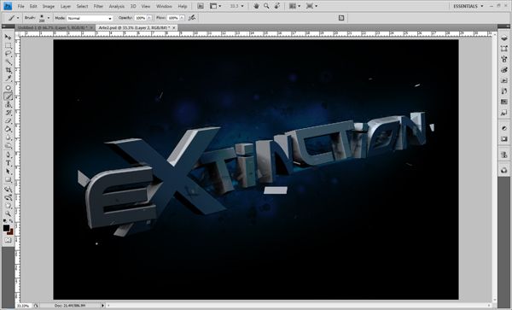Toggle Quick Mask mode at the toolbox bottom
The image size is (512, 310).
point(8,240)
